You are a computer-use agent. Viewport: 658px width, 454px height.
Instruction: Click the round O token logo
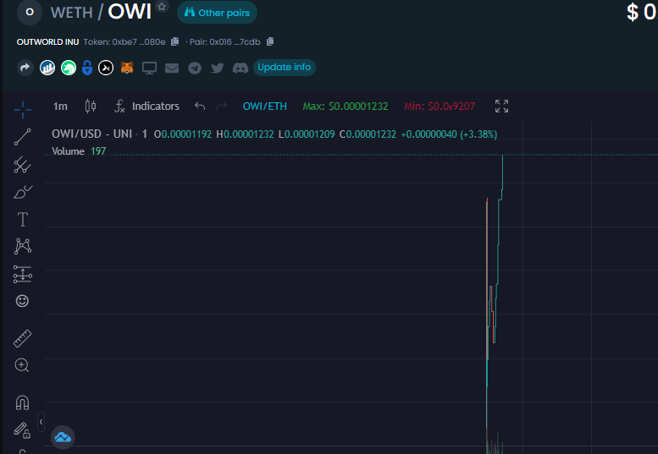coord(30,12)
